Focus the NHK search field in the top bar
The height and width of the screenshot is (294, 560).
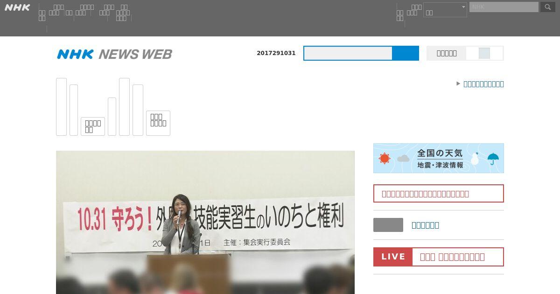(504, 7)
